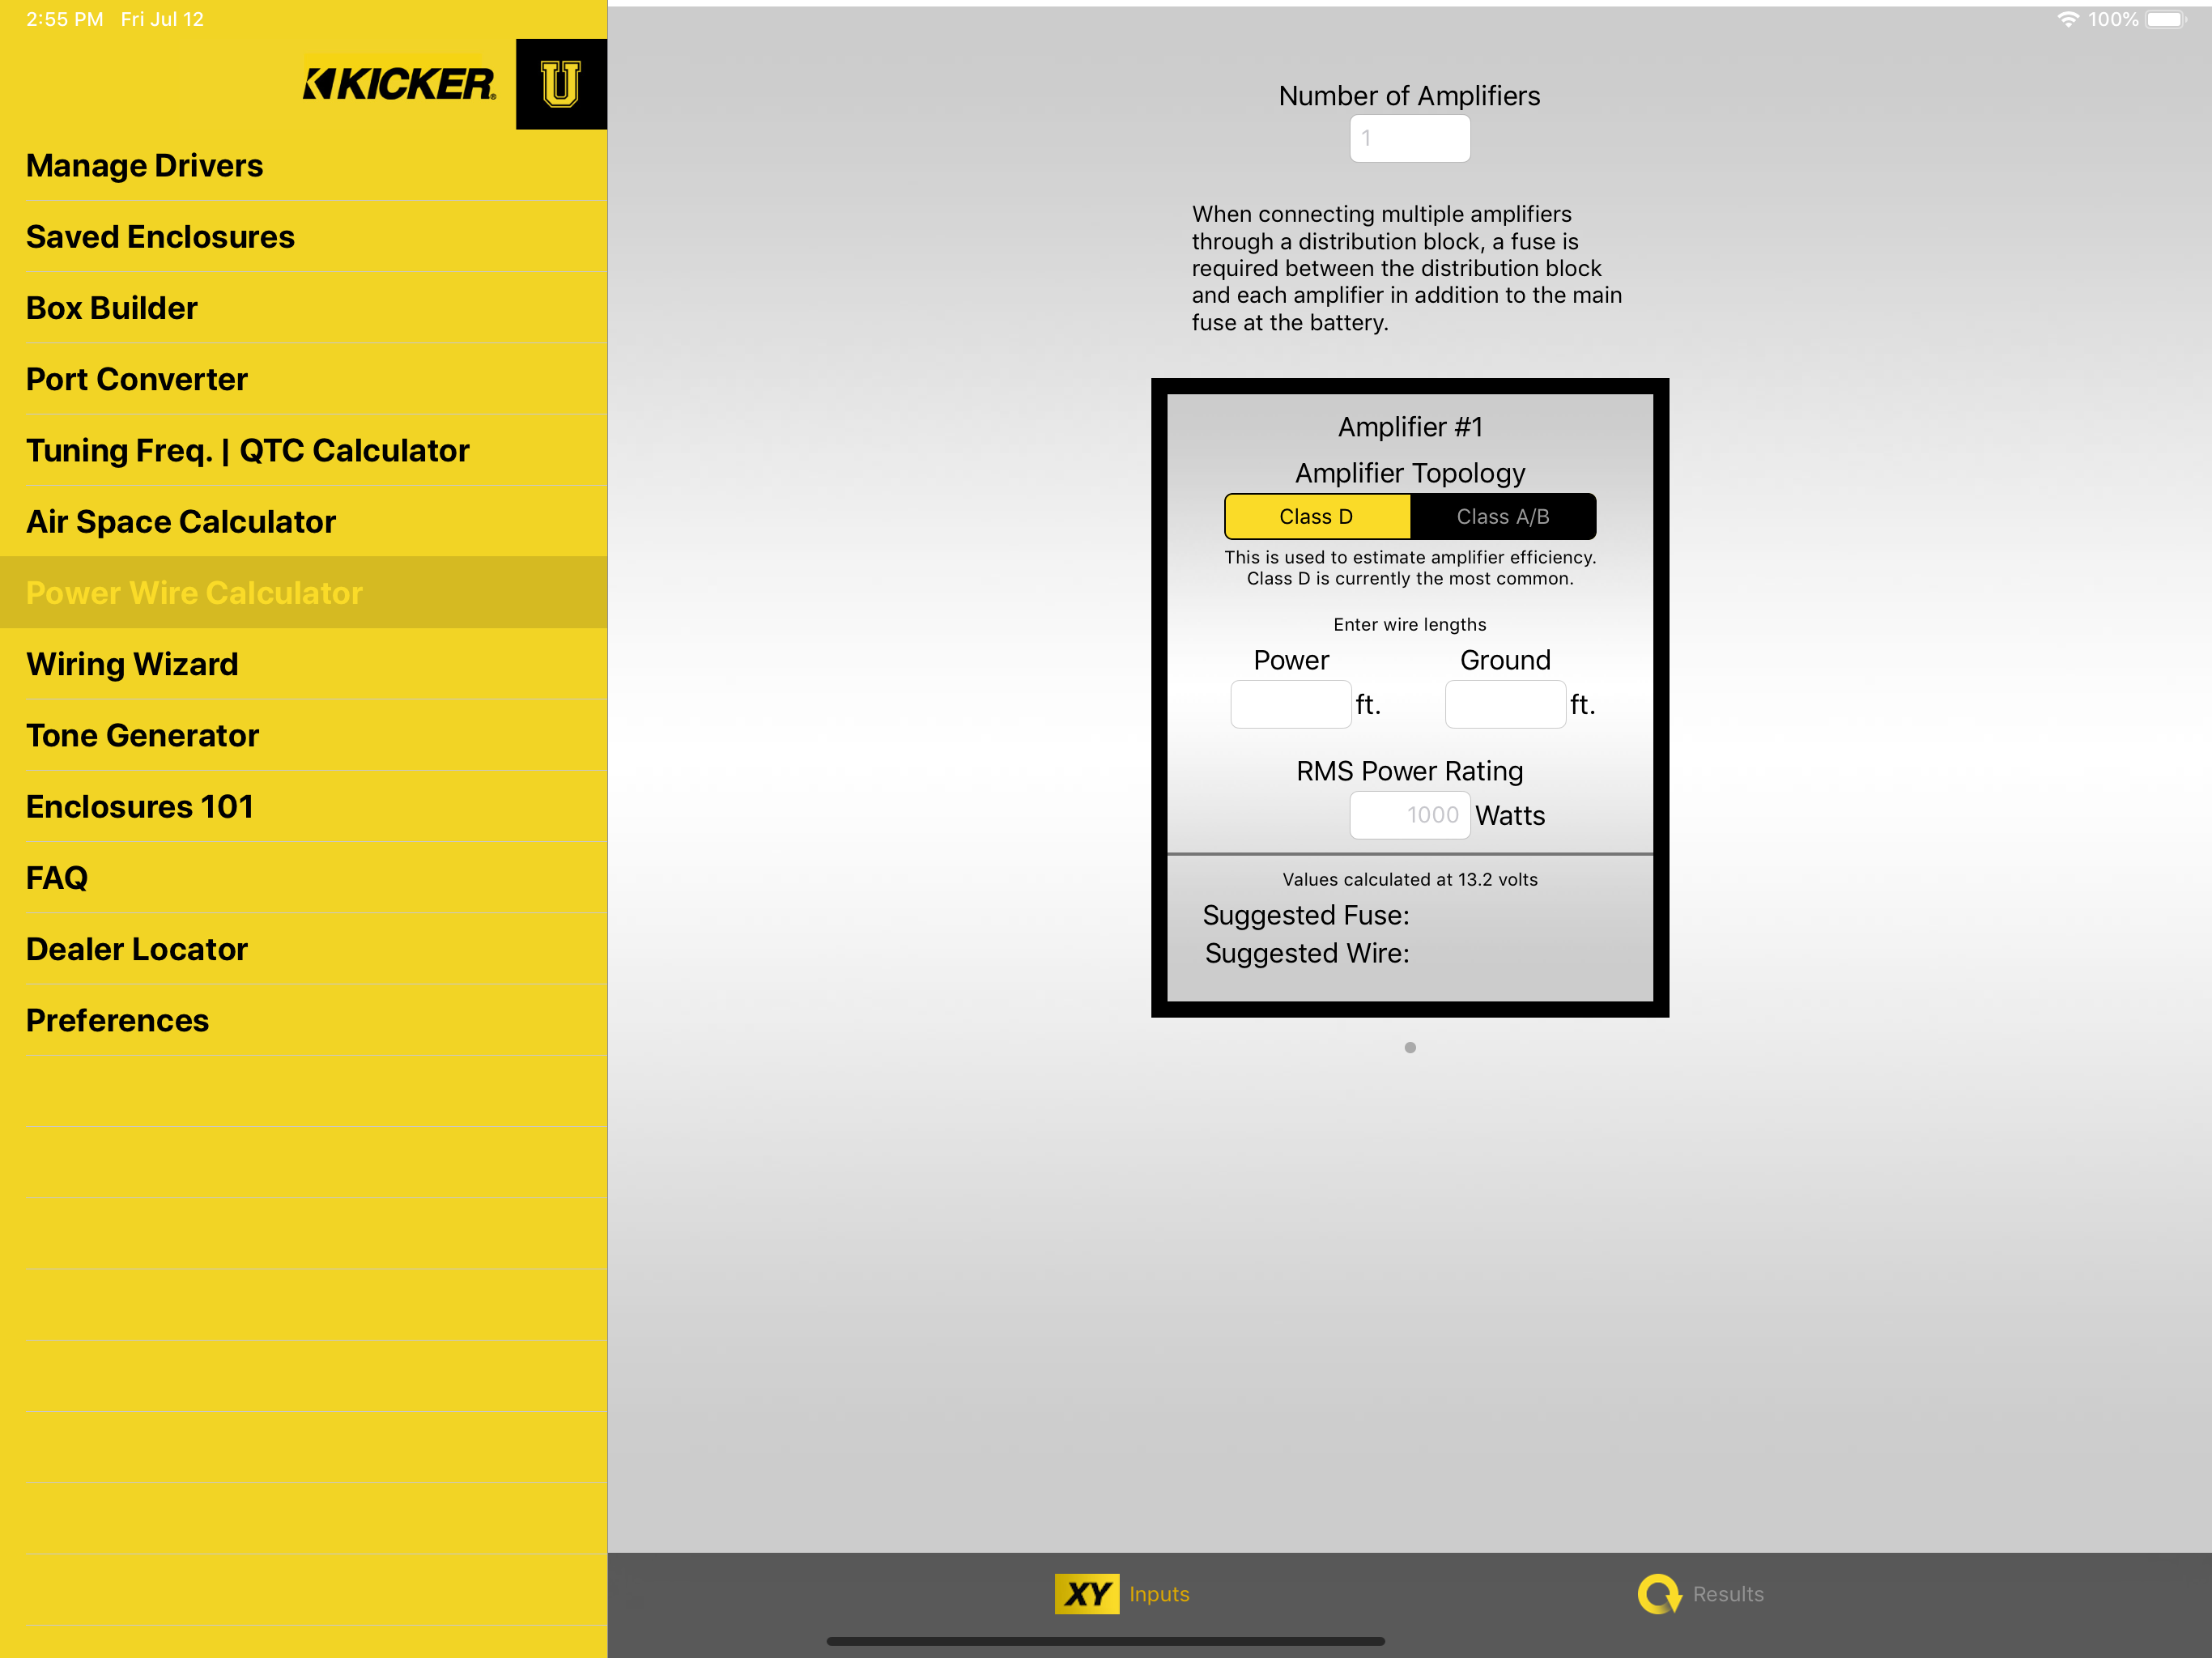Focus the RMS Power Rating watts field
This screenshot has width=2212, height=1658.
[1410, 815]
